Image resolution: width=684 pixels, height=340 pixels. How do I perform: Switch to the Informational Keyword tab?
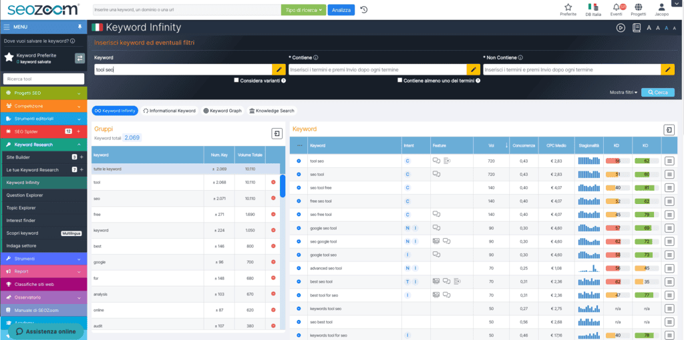(169, 111)
